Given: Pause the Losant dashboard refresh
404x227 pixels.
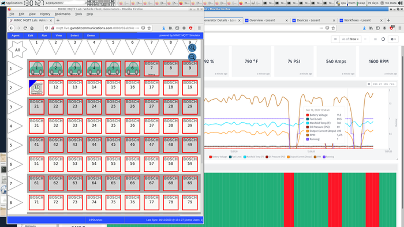Looking at the screenshot, I should [x=375, y=39].
